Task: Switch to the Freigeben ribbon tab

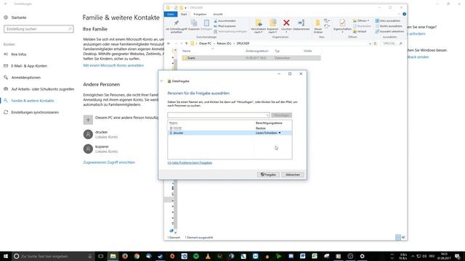Action: point(200,14)
